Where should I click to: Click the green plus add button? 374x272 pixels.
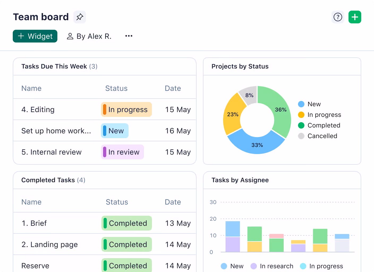pos(355,17)
